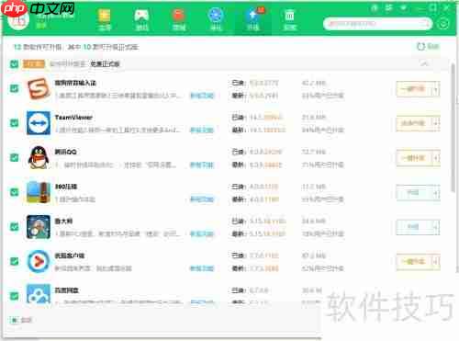Screen dimensions: 459x341
Task: Click the 升级 button for 360压缩
Action: point(414,193)
